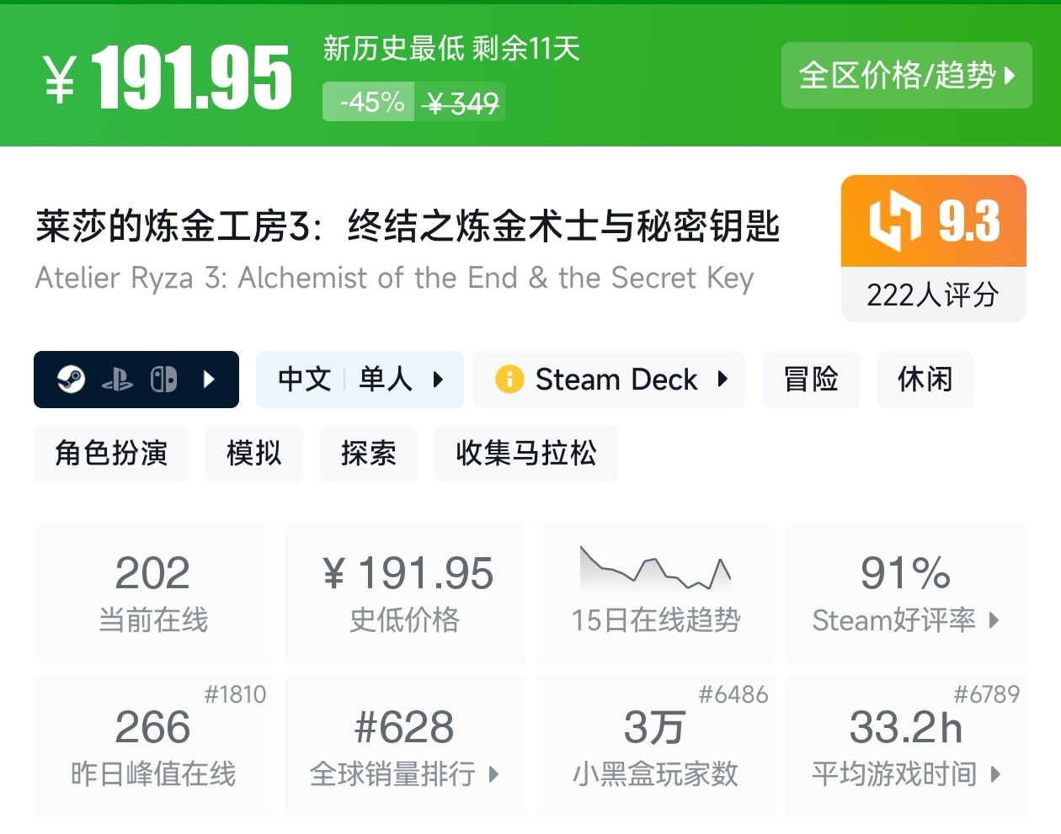Select the 角色扮演 genre tag
This screenshot has width=1061, height=834.
(x=111, y=454)
